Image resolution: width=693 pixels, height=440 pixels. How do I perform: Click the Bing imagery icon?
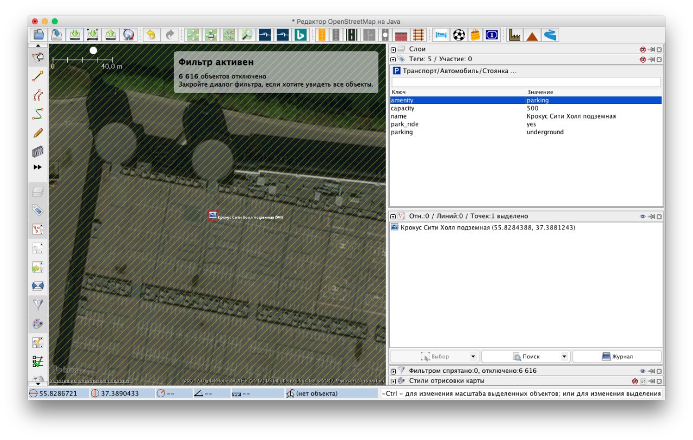coord(300,35)
